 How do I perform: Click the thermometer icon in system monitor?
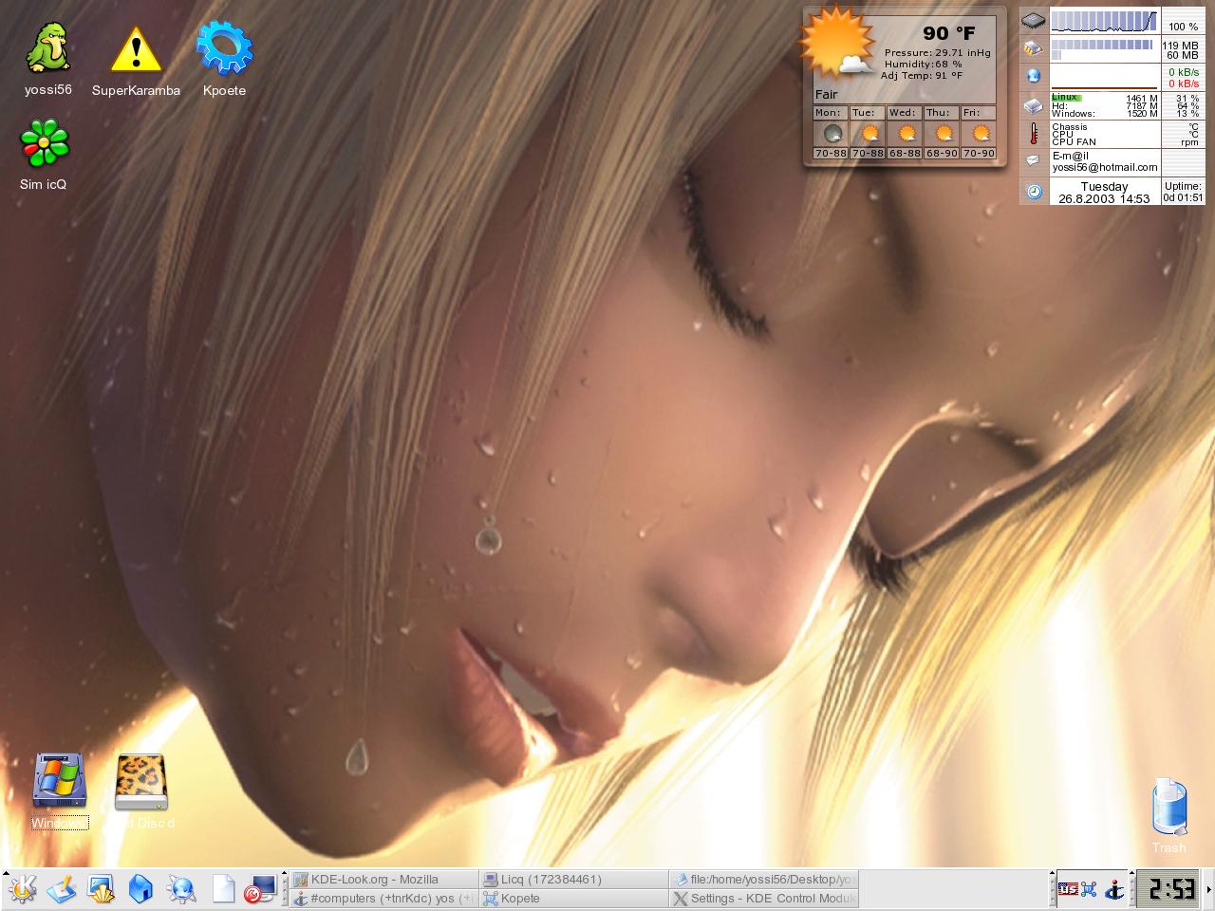1034,134
